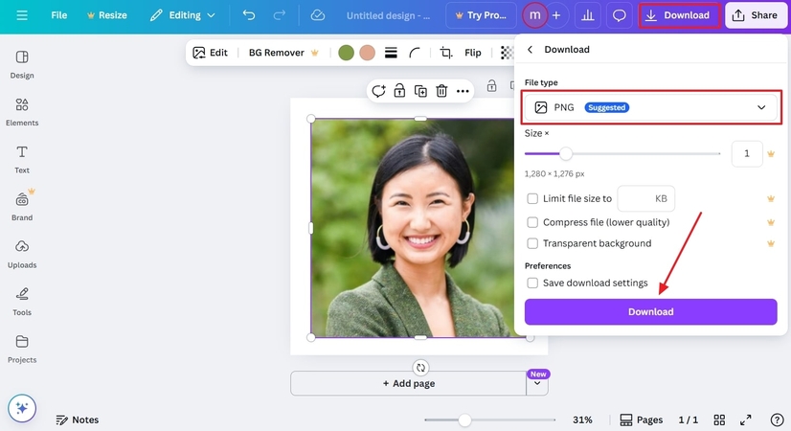The image size is (791, 431).
Task: Open the Elements side panel
Action: 22,112
